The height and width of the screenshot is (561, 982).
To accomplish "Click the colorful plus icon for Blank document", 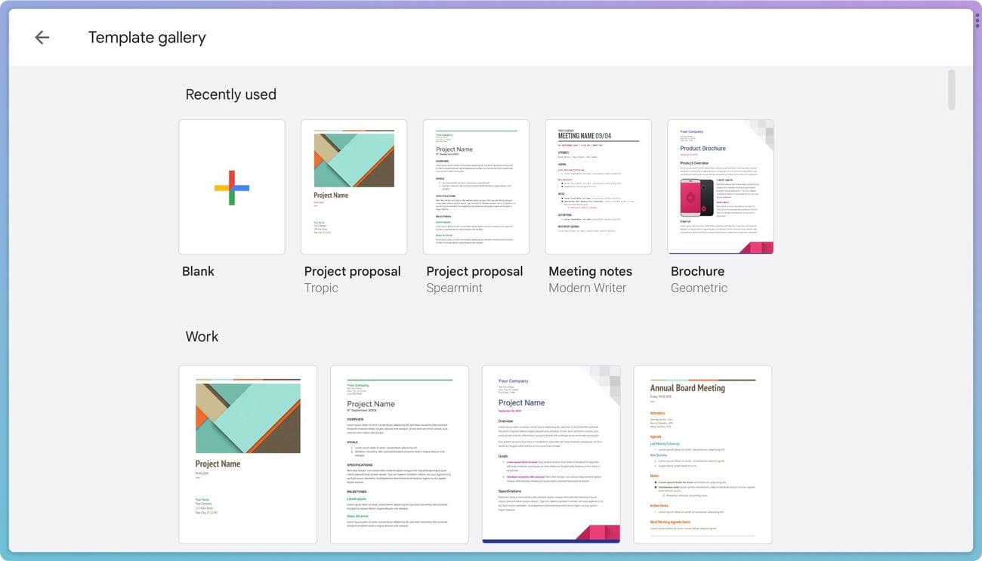I will (x=232, y=187).
